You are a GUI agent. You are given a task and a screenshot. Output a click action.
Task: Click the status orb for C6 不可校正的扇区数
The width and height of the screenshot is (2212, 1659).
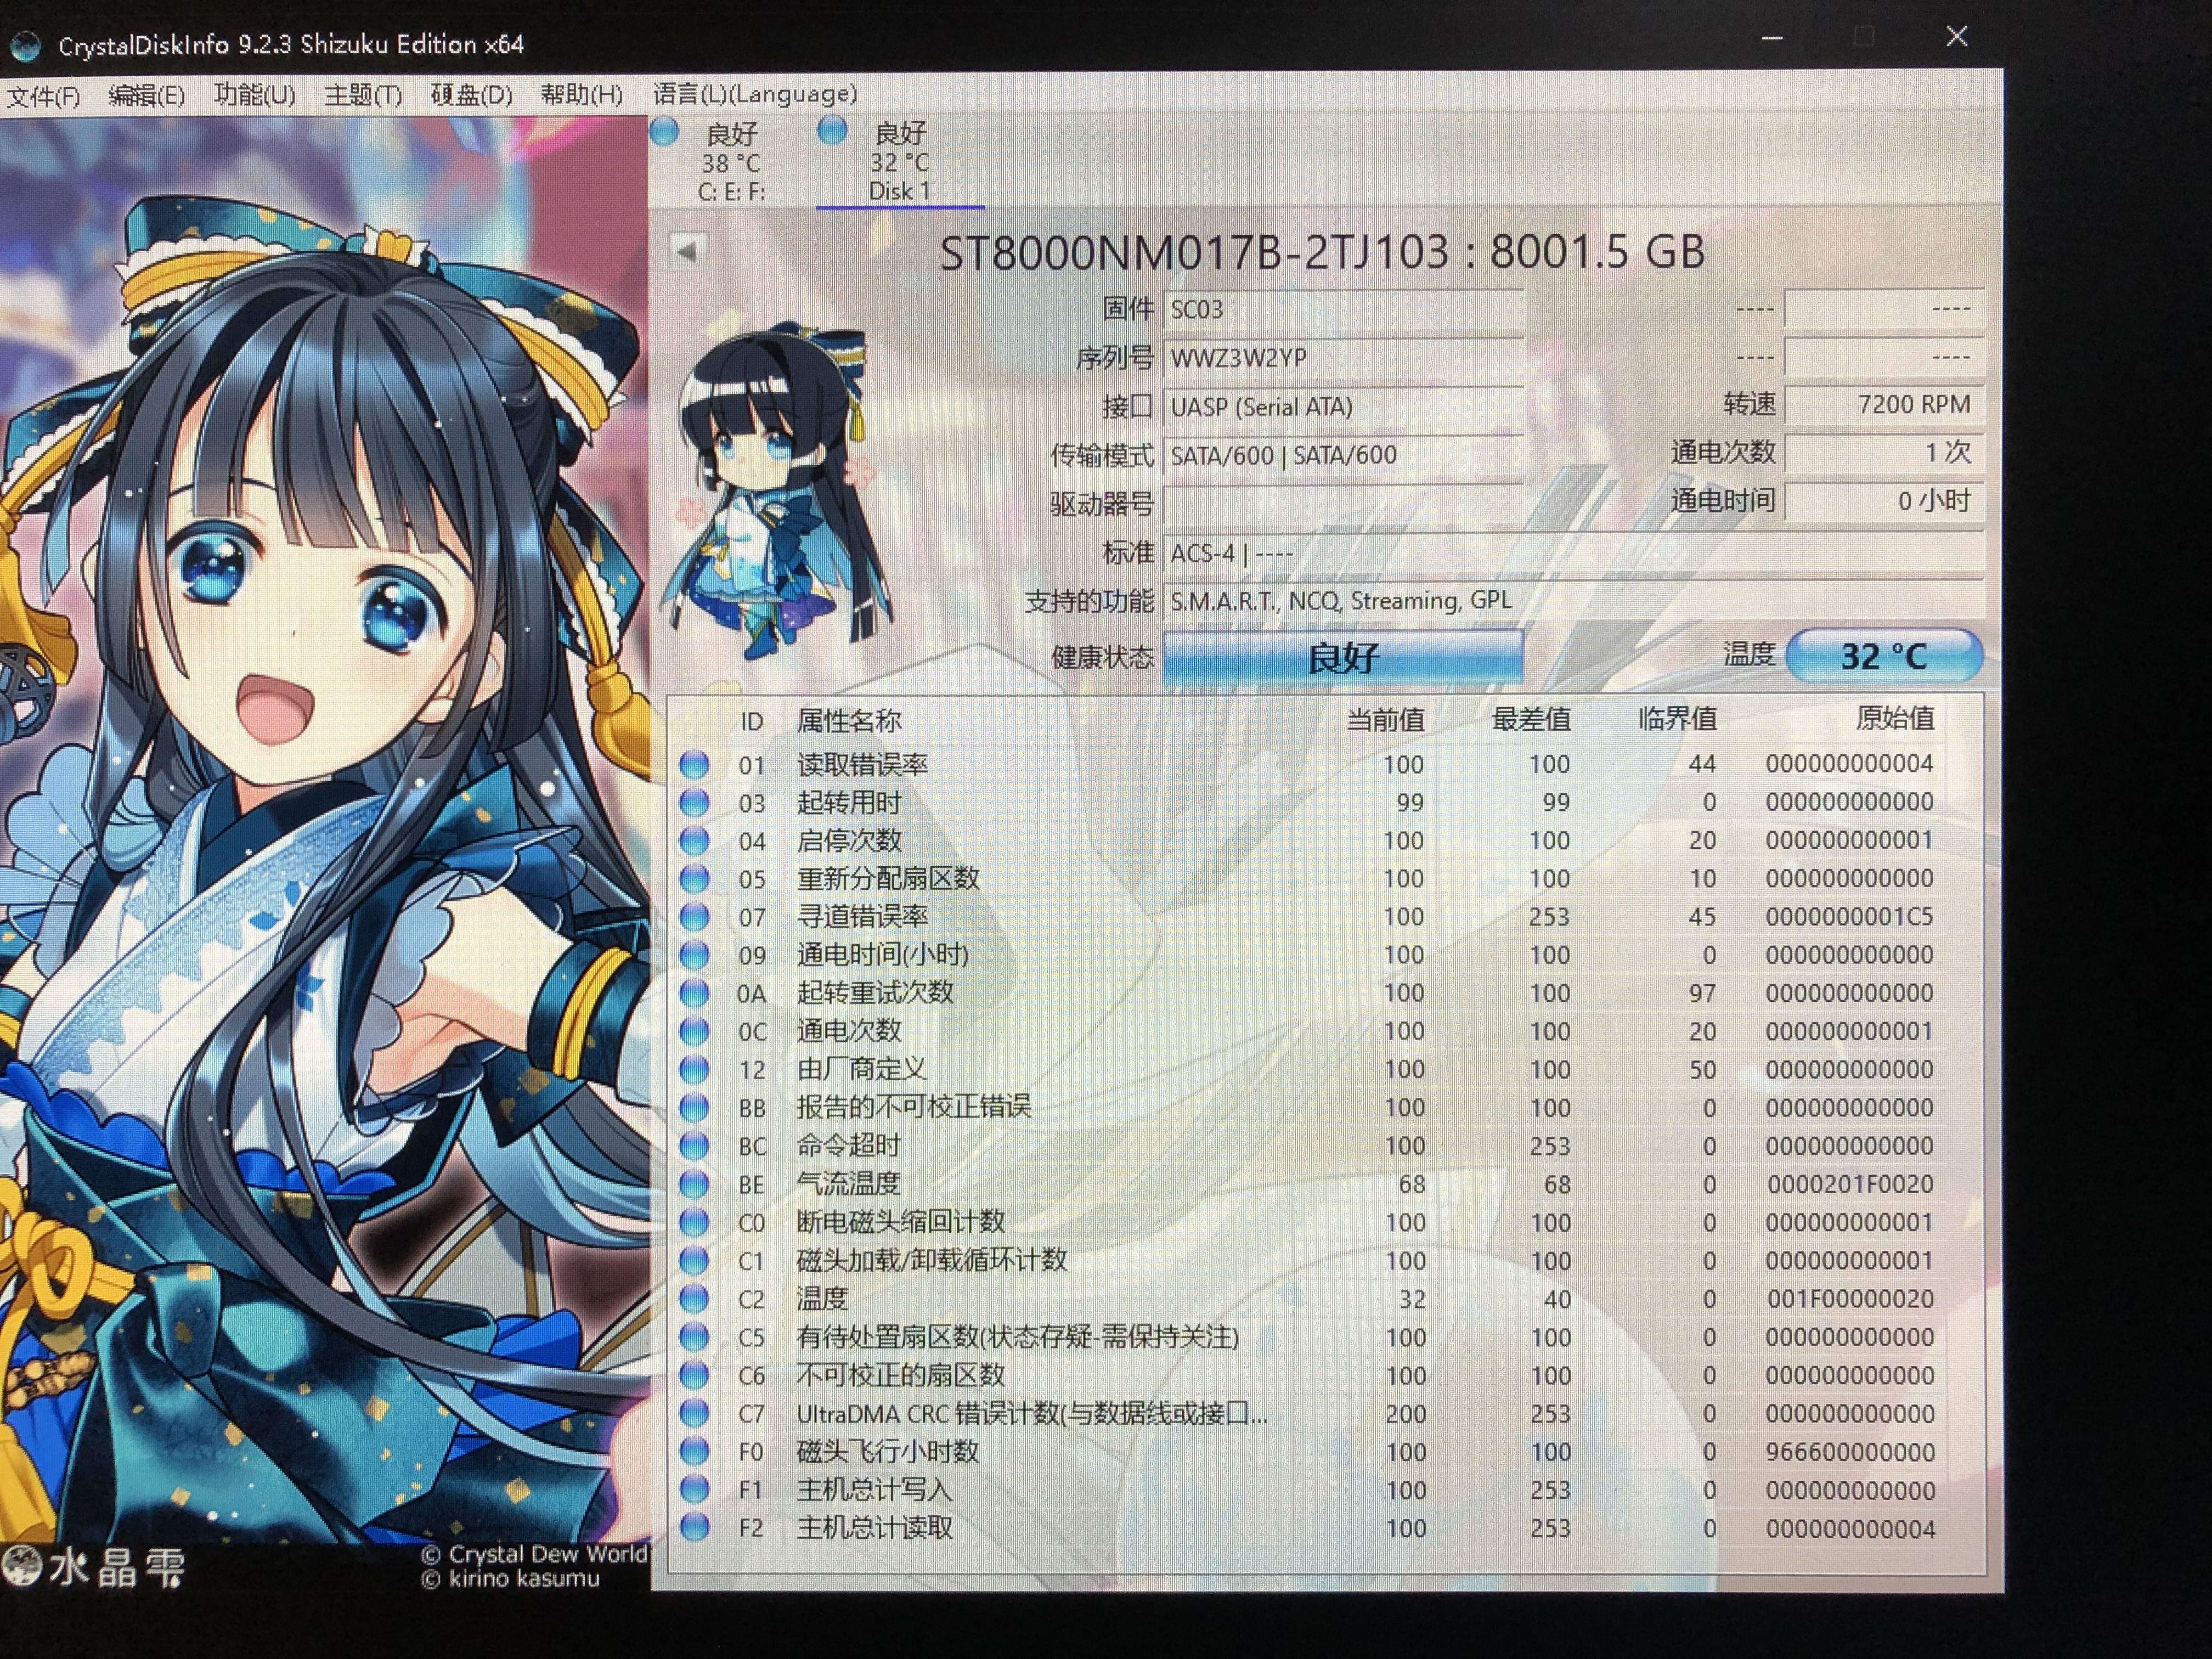[x=694, y=1375]
